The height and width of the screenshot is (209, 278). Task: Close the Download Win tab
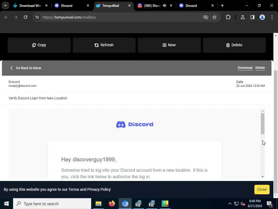[x=46, y=5]
